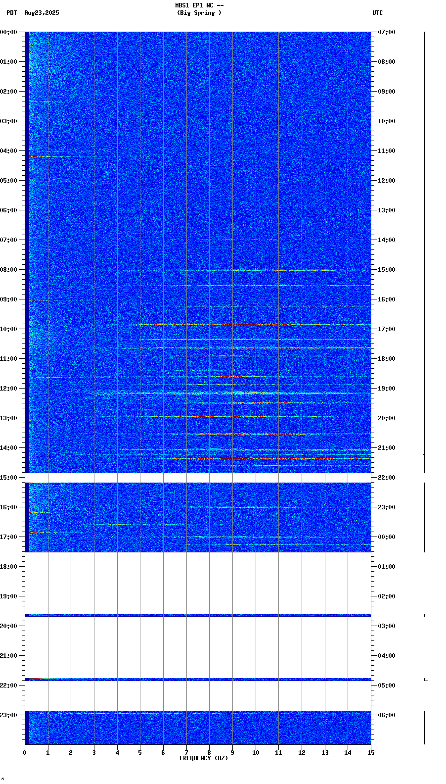Click the frequency axis tick '5'
This screenshot has width=446, height=784.
click(x=140, y=753)
